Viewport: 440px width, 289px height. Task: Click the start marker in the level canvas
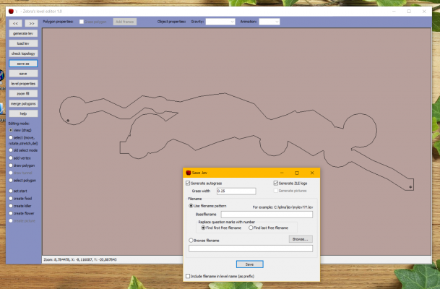pyautogui.click(x=68, y=119)
